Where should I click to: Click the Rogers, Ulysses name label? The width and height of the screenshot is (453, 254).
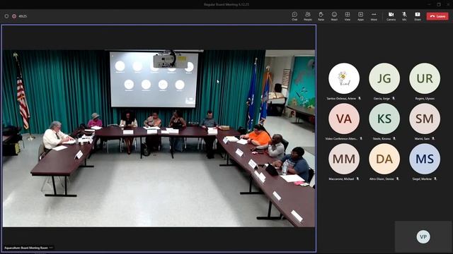425,99
